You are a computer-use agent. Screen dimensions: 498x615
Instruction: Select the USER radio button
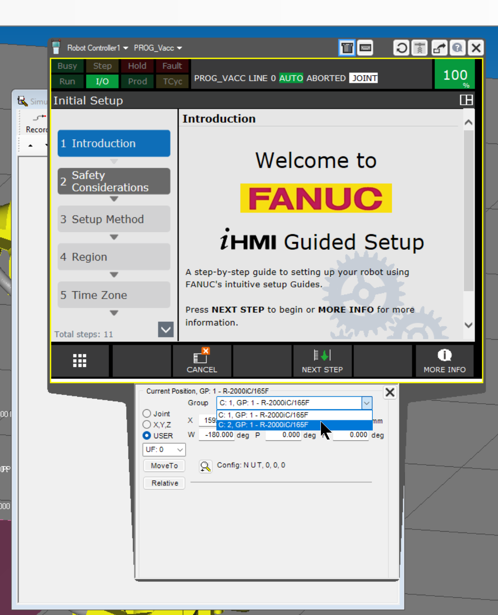147,436
